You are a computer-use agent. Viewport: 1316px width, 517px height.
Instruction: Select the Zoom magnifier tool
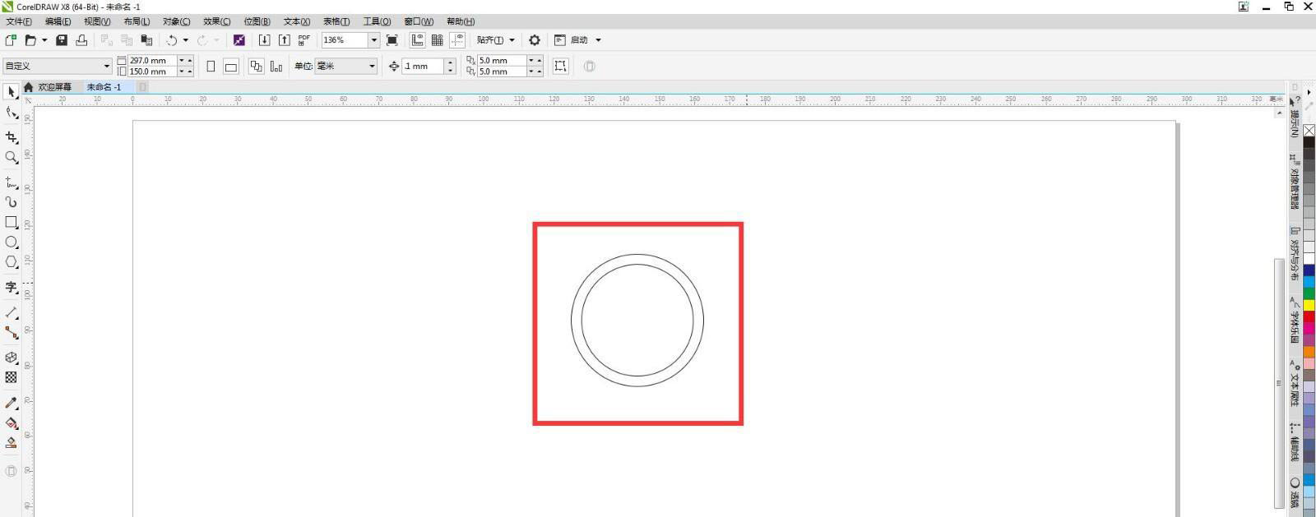[12, 157]
